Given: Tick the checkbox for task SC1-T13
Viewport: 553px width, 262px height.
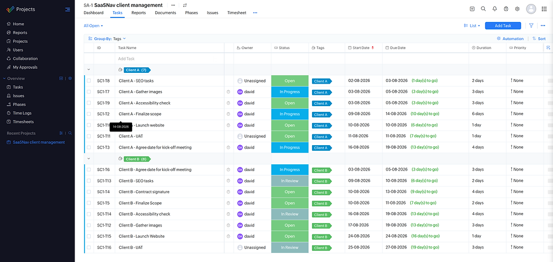Looking at the screenshot, I should pyautogui.click(x=89, y=181).
